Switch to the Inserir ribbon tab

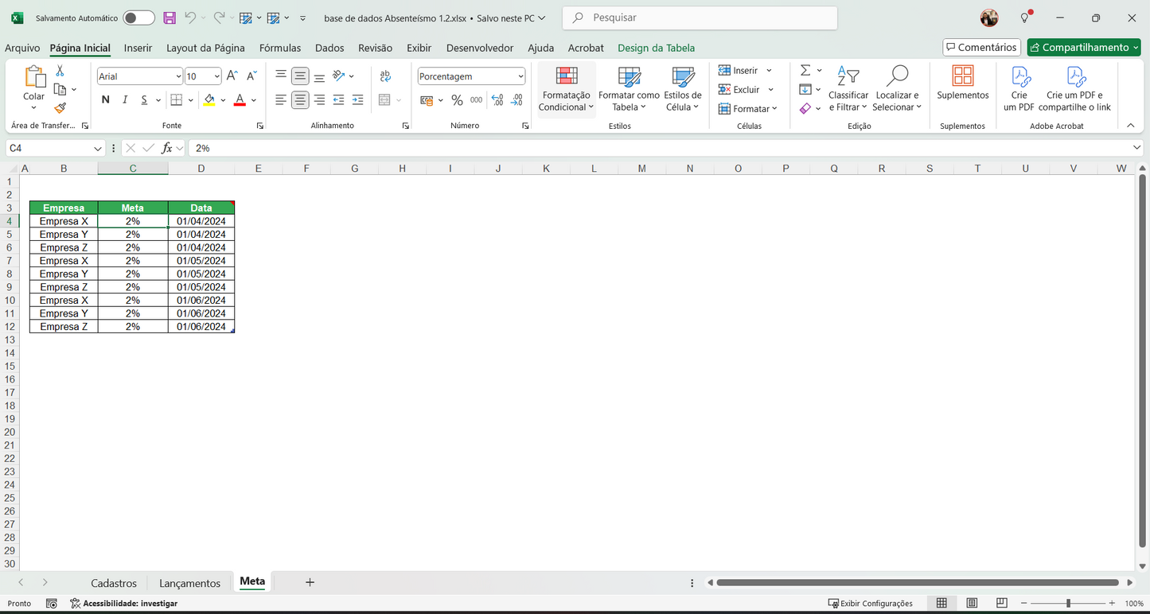coord(138,48)
